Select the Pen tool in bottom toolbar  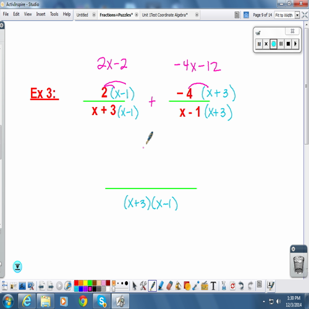152,286
